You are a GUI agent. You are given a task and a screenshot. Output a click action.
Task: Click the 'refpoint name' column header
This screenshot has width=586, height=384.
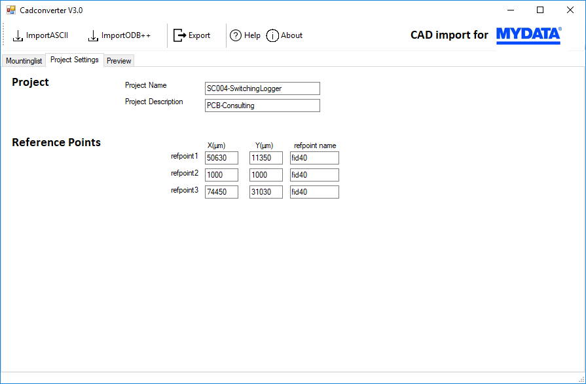(x=315, y=145)
